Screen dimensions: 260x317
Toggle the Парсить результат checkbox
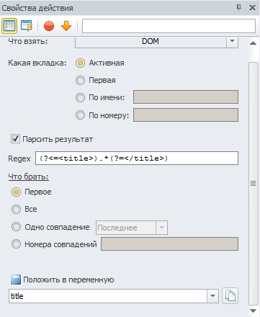tap(15, 139)
